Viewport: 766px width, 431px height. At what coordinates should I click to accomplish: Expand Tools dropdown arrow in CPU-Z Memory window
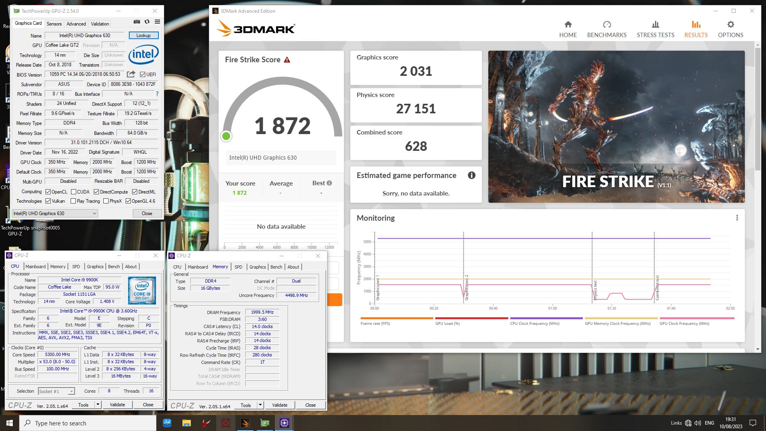pos(260,405)
